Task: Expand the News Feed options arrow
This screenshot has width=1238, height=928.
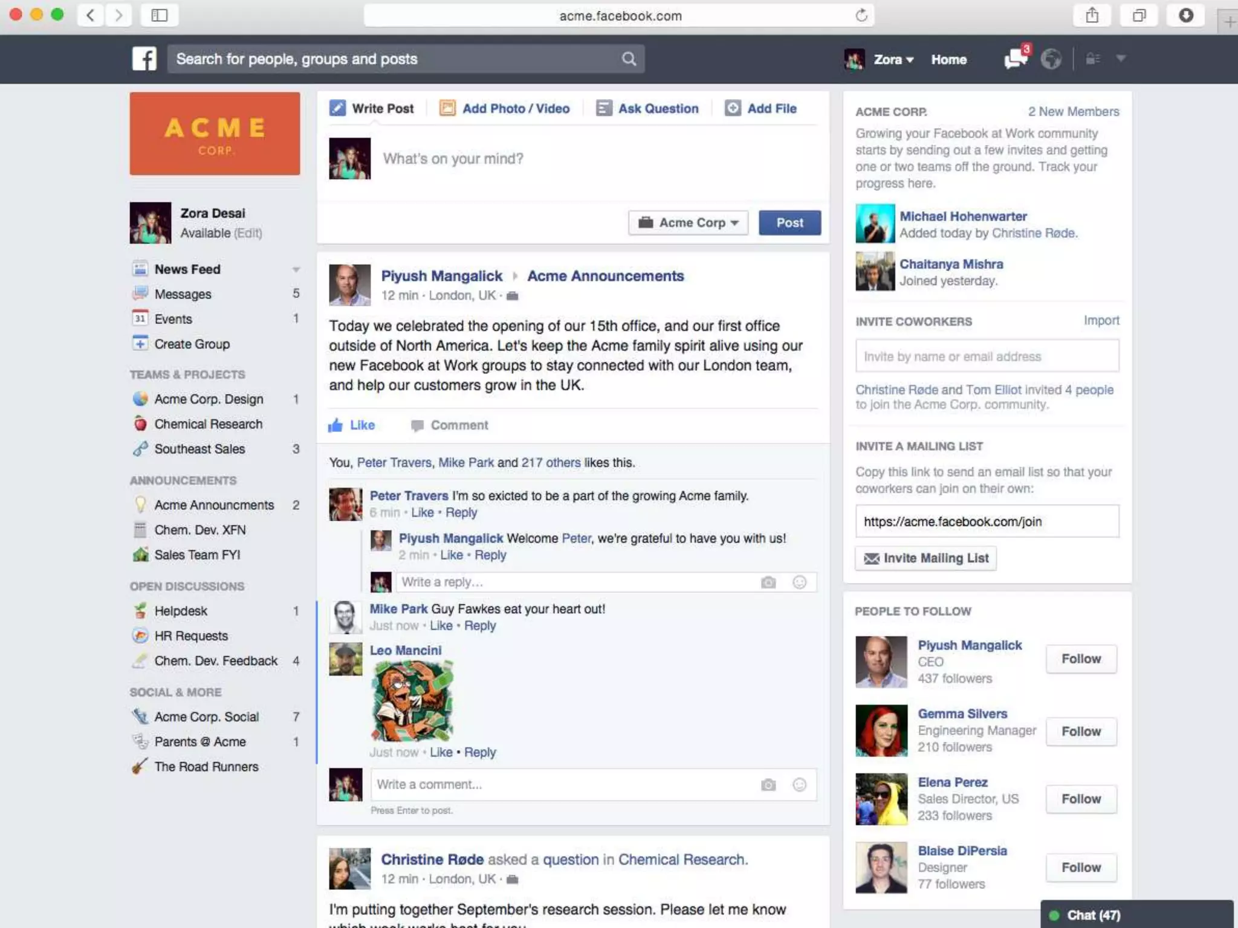Action: pos(296,269)
